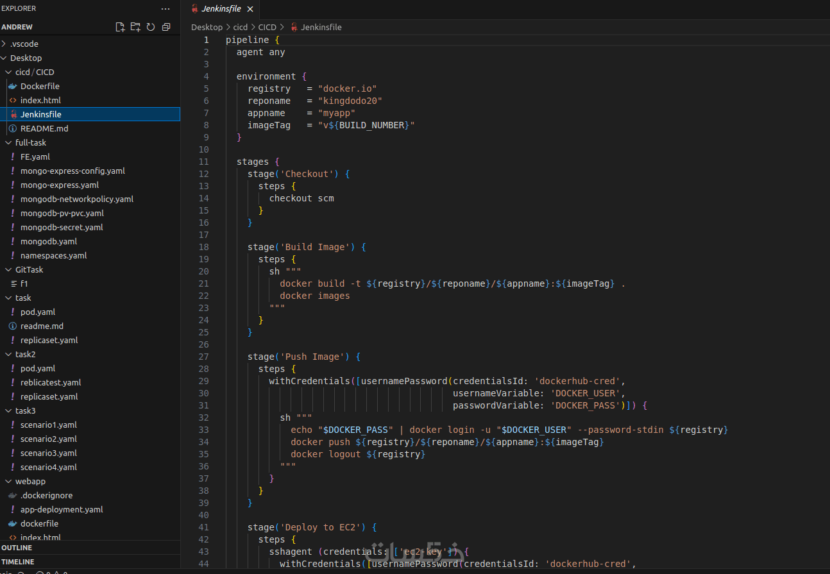The image size is (830, 574).
Task: Switch to the Jenkinsfile tab
Action: (x=221, y=9)
